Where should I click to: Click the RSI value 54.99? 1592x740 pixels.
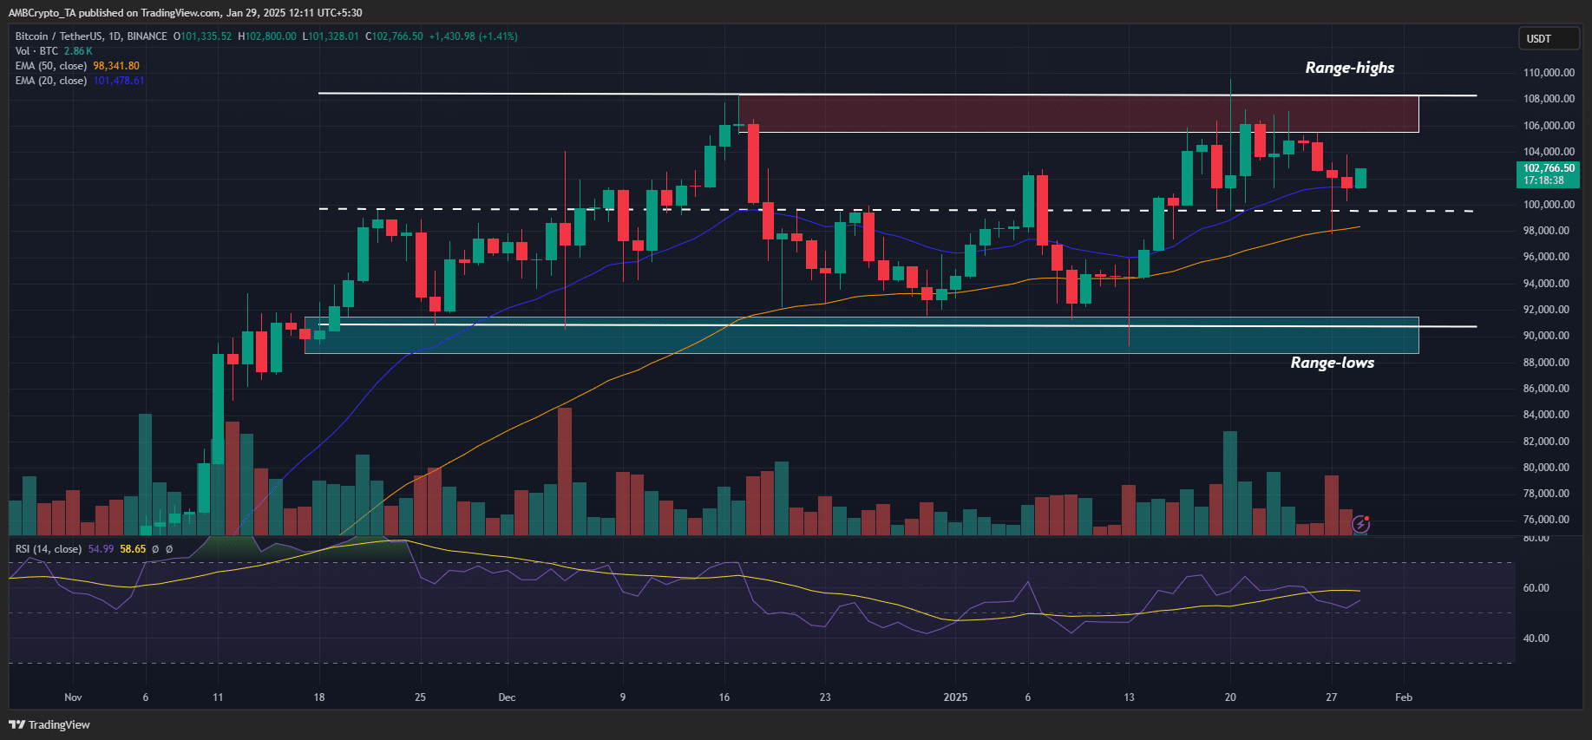coord(101,549)
